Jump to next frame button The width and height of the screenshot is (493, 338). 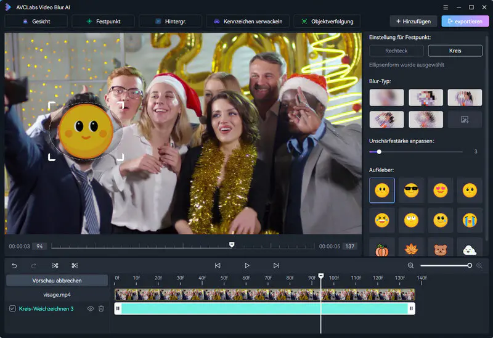pos(276,266)
